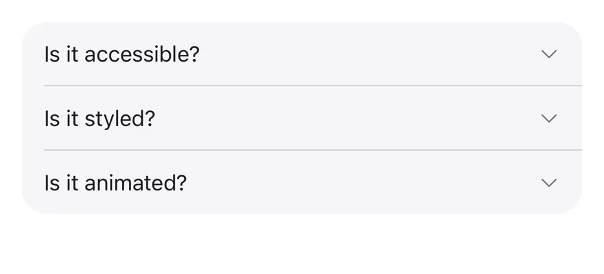Screen dimensions: 604x274
Task: Expand the "Is it styled?" accordion item
Action: pos(301,118)
